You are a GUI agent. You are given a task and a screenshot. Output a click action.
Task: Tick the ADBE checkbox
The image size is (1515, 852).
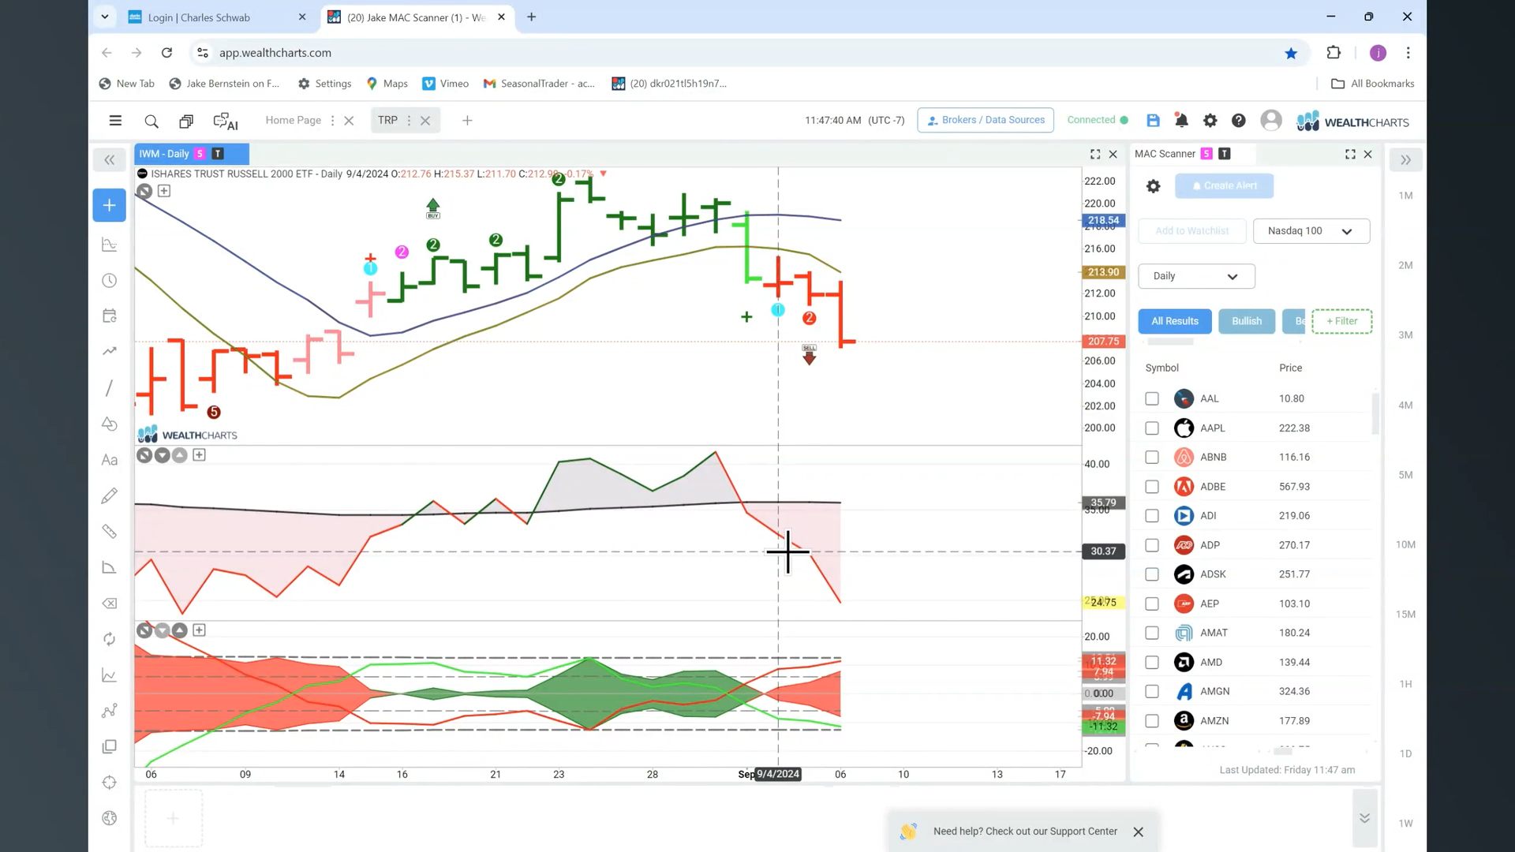click(1152, 487)
